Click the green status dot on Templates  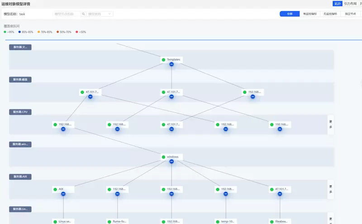(x=164, y=60)
